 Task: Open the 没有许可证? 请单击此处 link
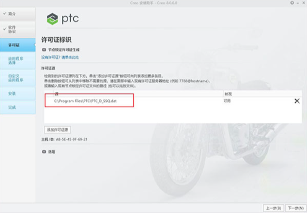[x=60, y=58]
